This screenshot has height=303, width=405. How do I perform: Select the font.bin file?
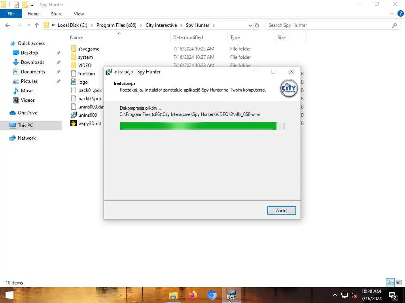point(86,74)
